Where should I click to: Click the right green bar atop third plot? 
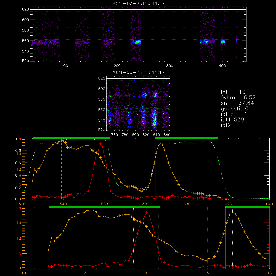(187, 138)
